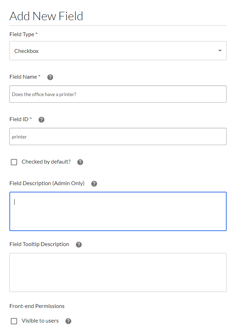Viewport: 235px width, 333px height.
Task: Select the Front-end Permissions section header
Action: tap(37, 306)
